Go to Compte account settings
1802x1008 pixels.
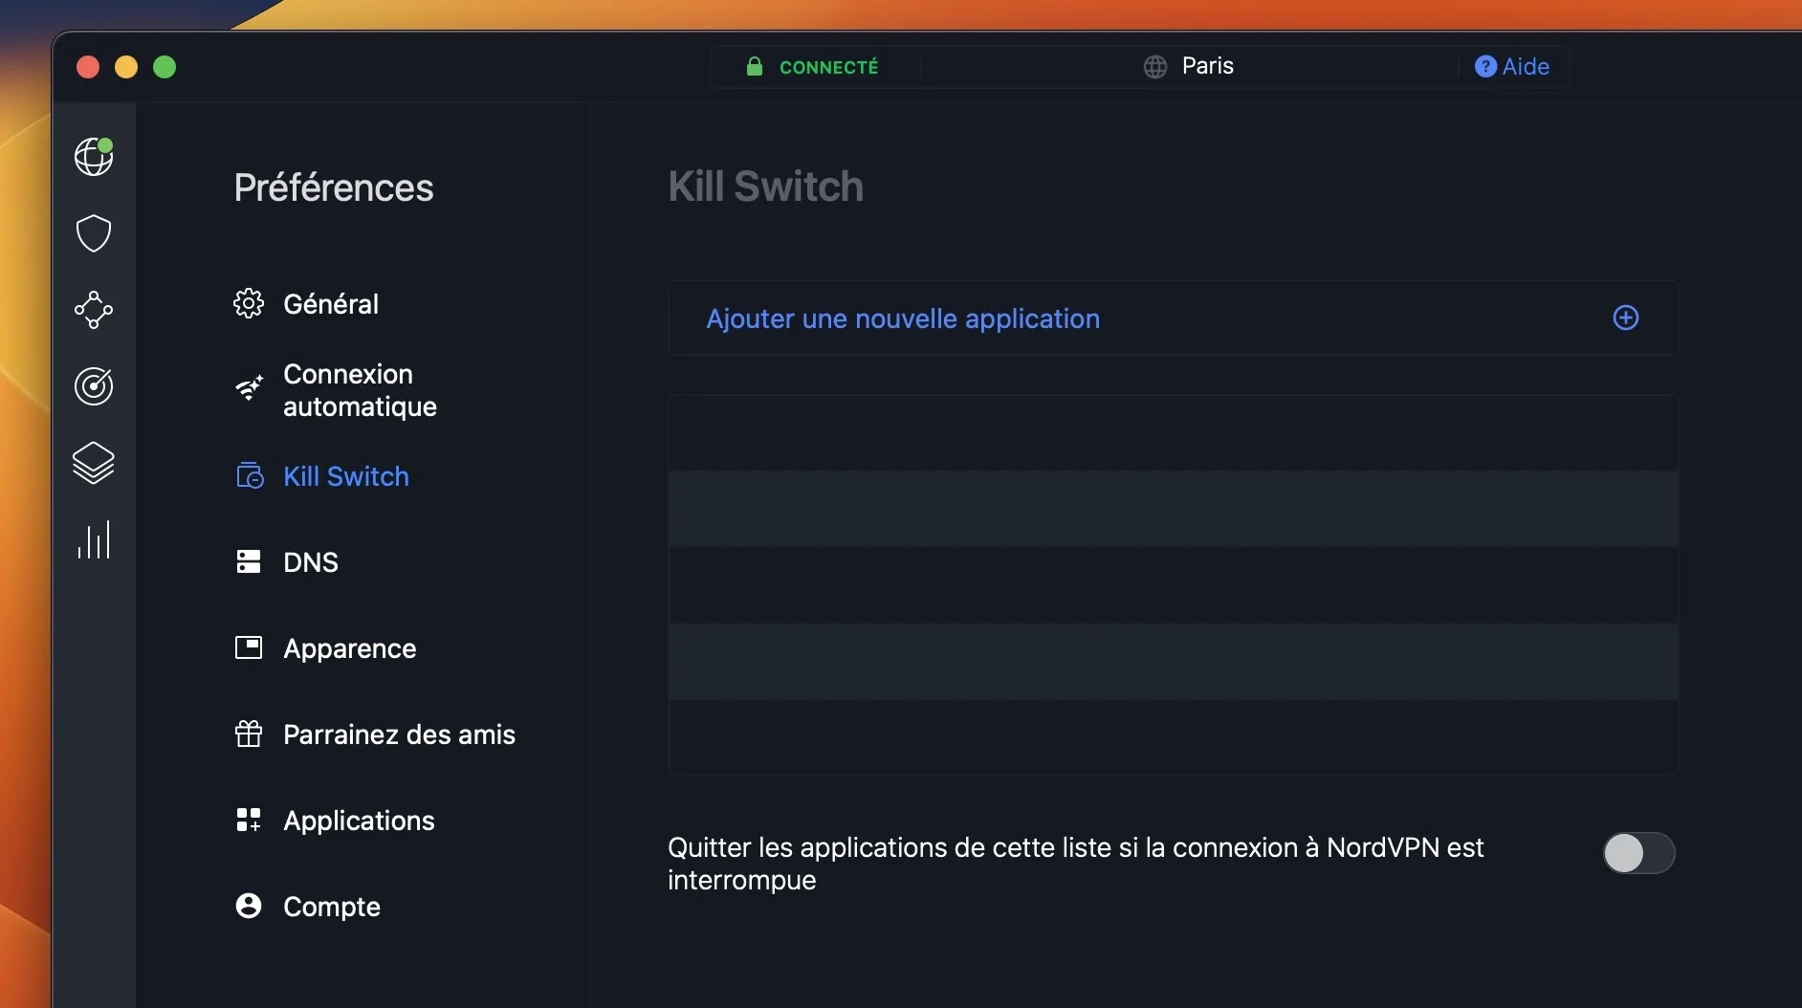click(331, 907)
